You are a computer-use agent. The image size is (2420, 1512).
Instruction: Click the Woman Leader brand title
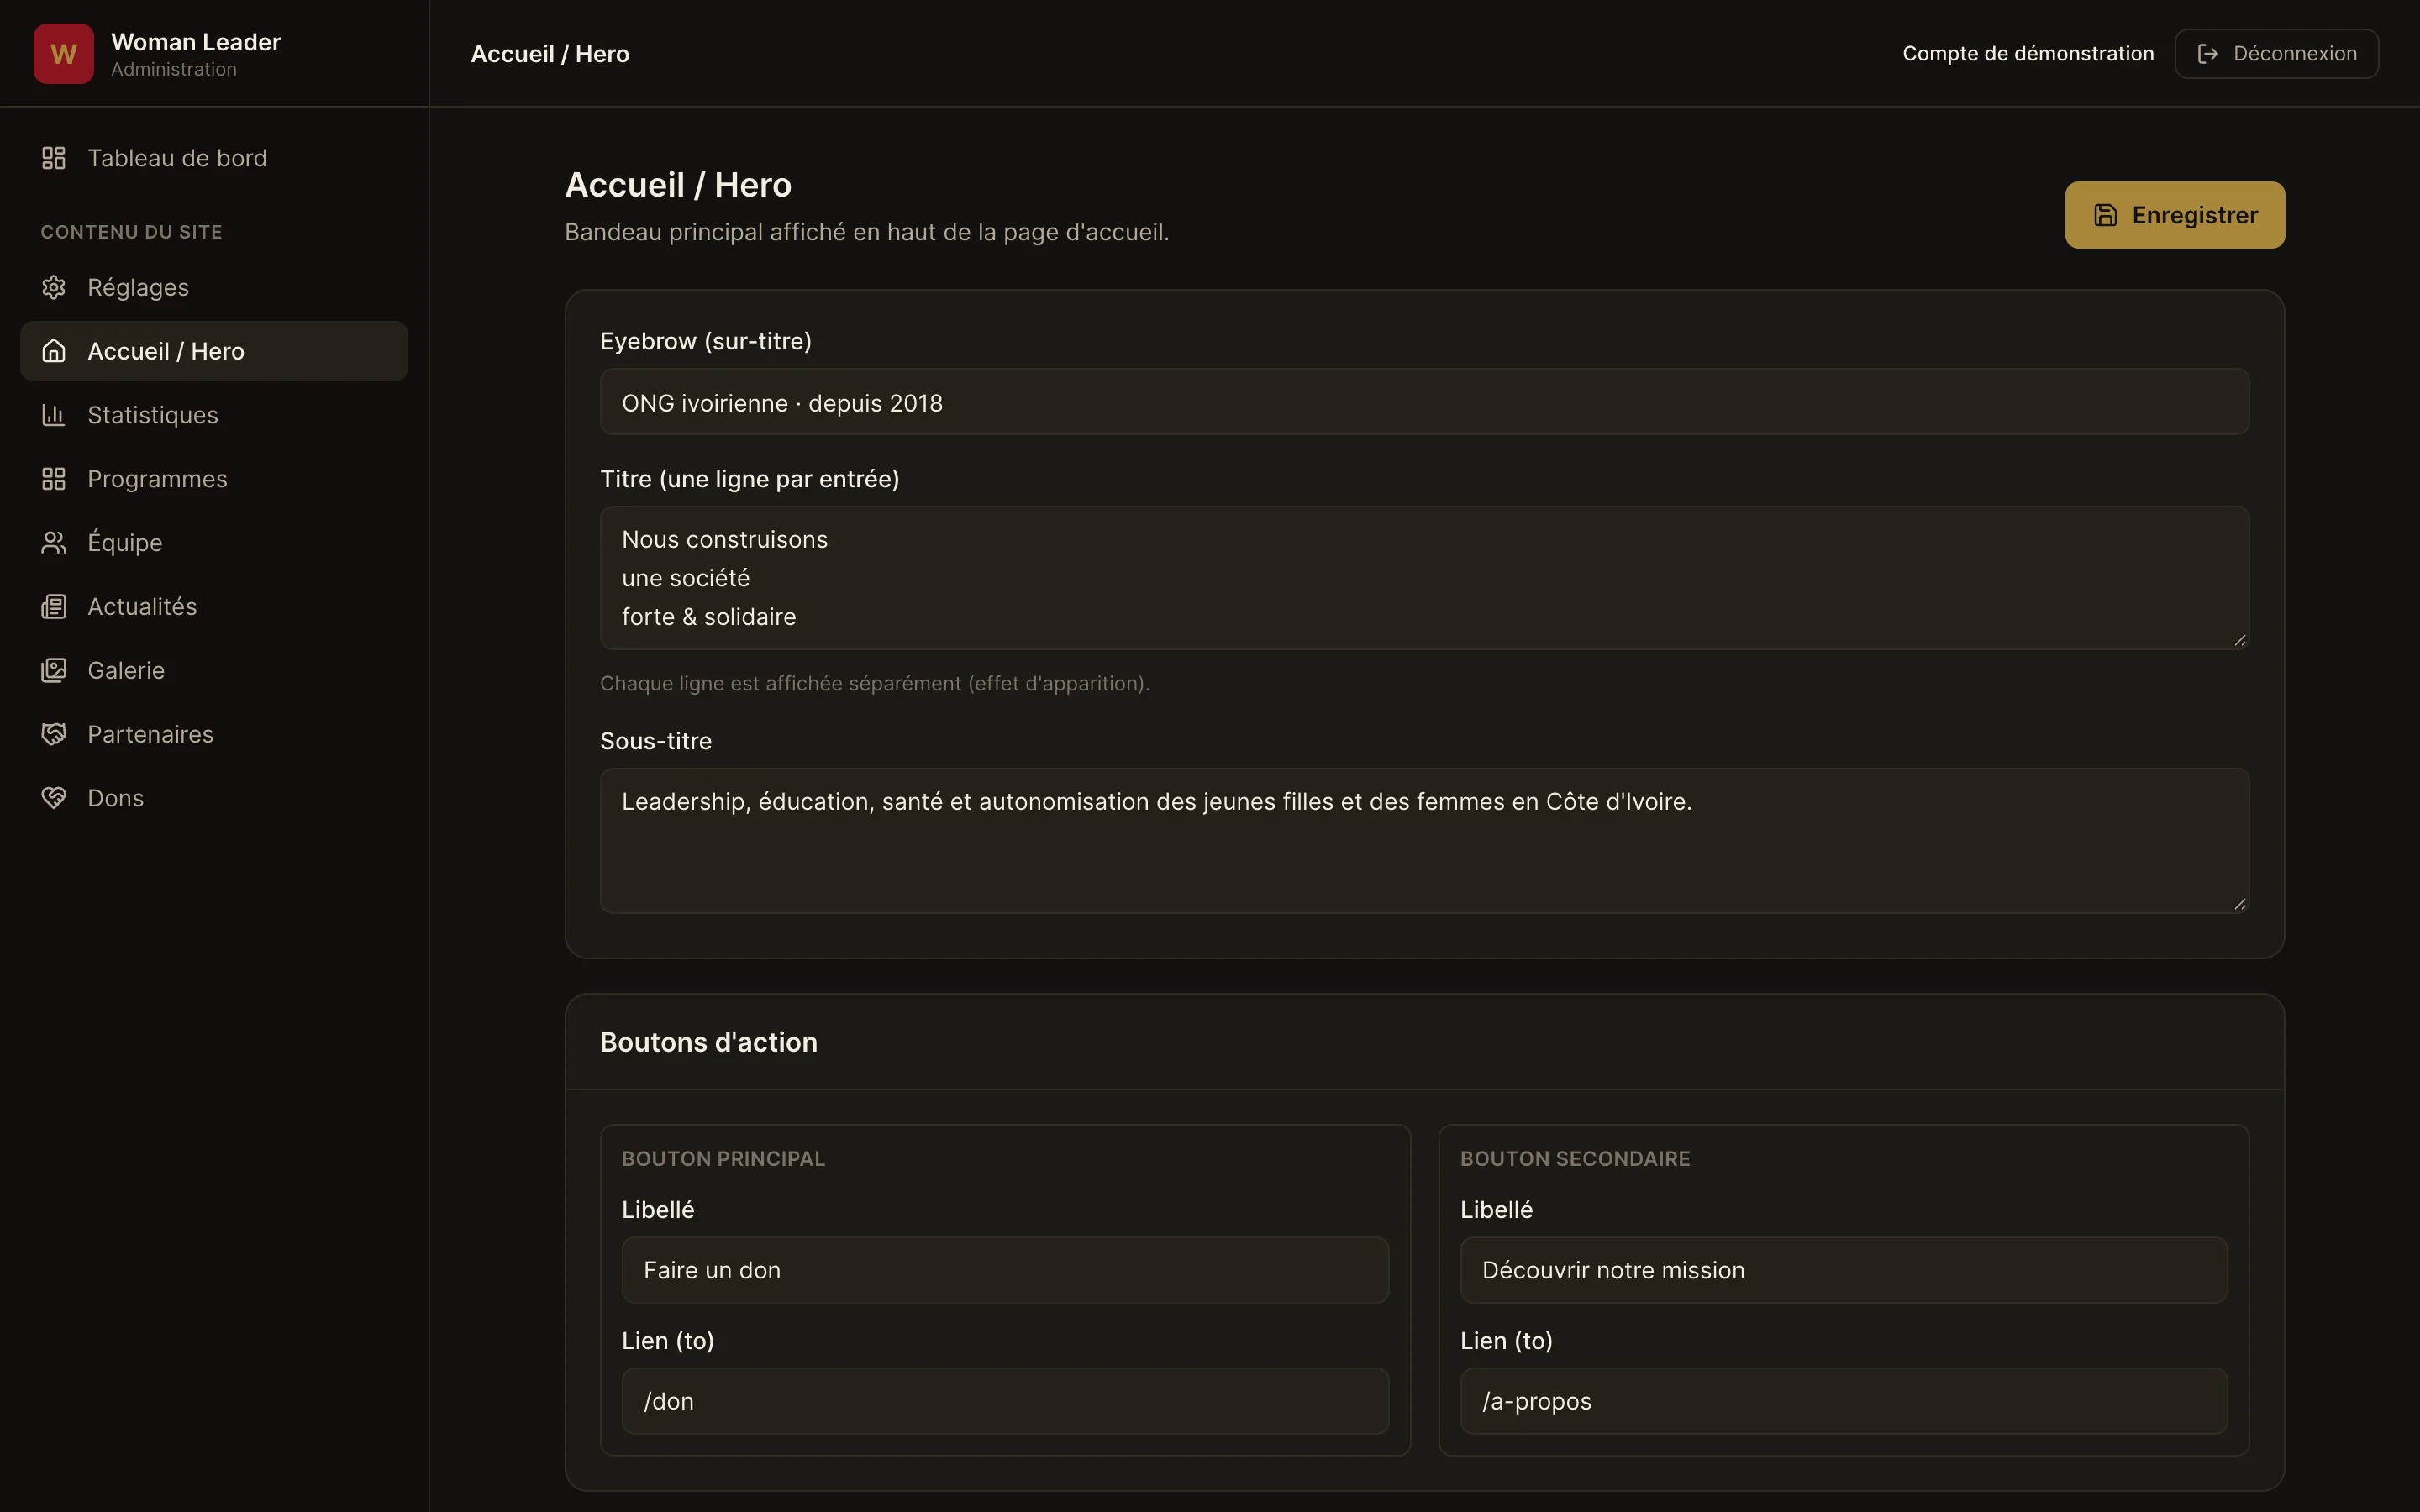click(196, 42)
